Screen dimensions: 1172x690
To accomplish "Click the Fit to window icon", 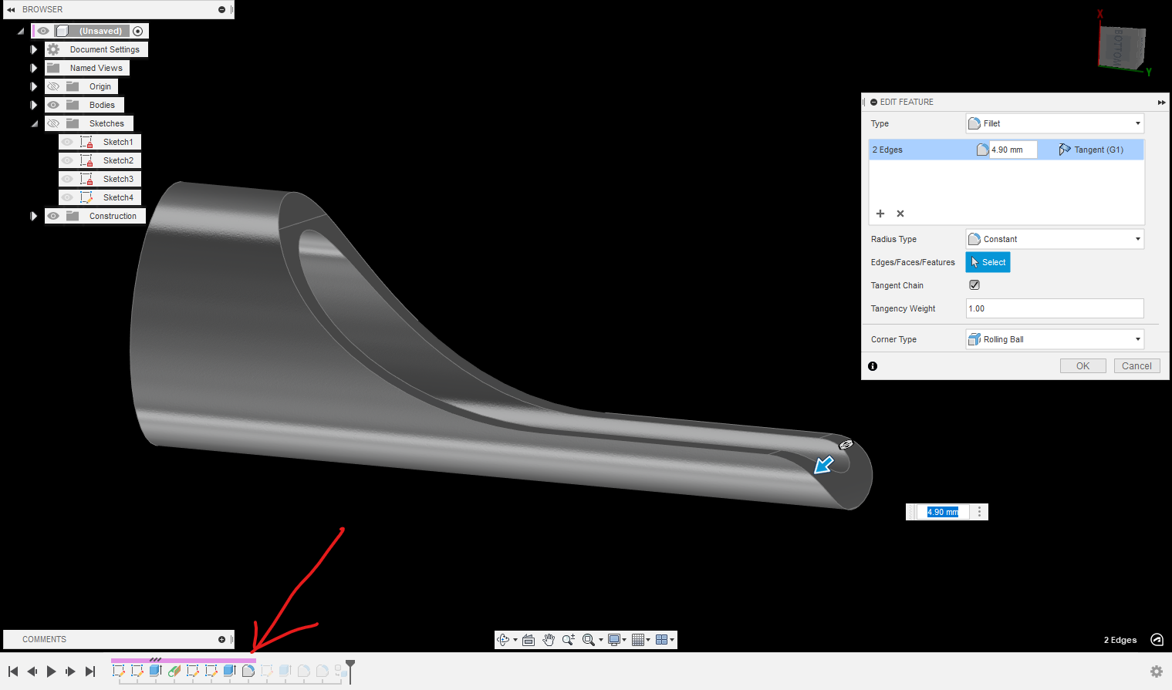I will coord(589,639).
